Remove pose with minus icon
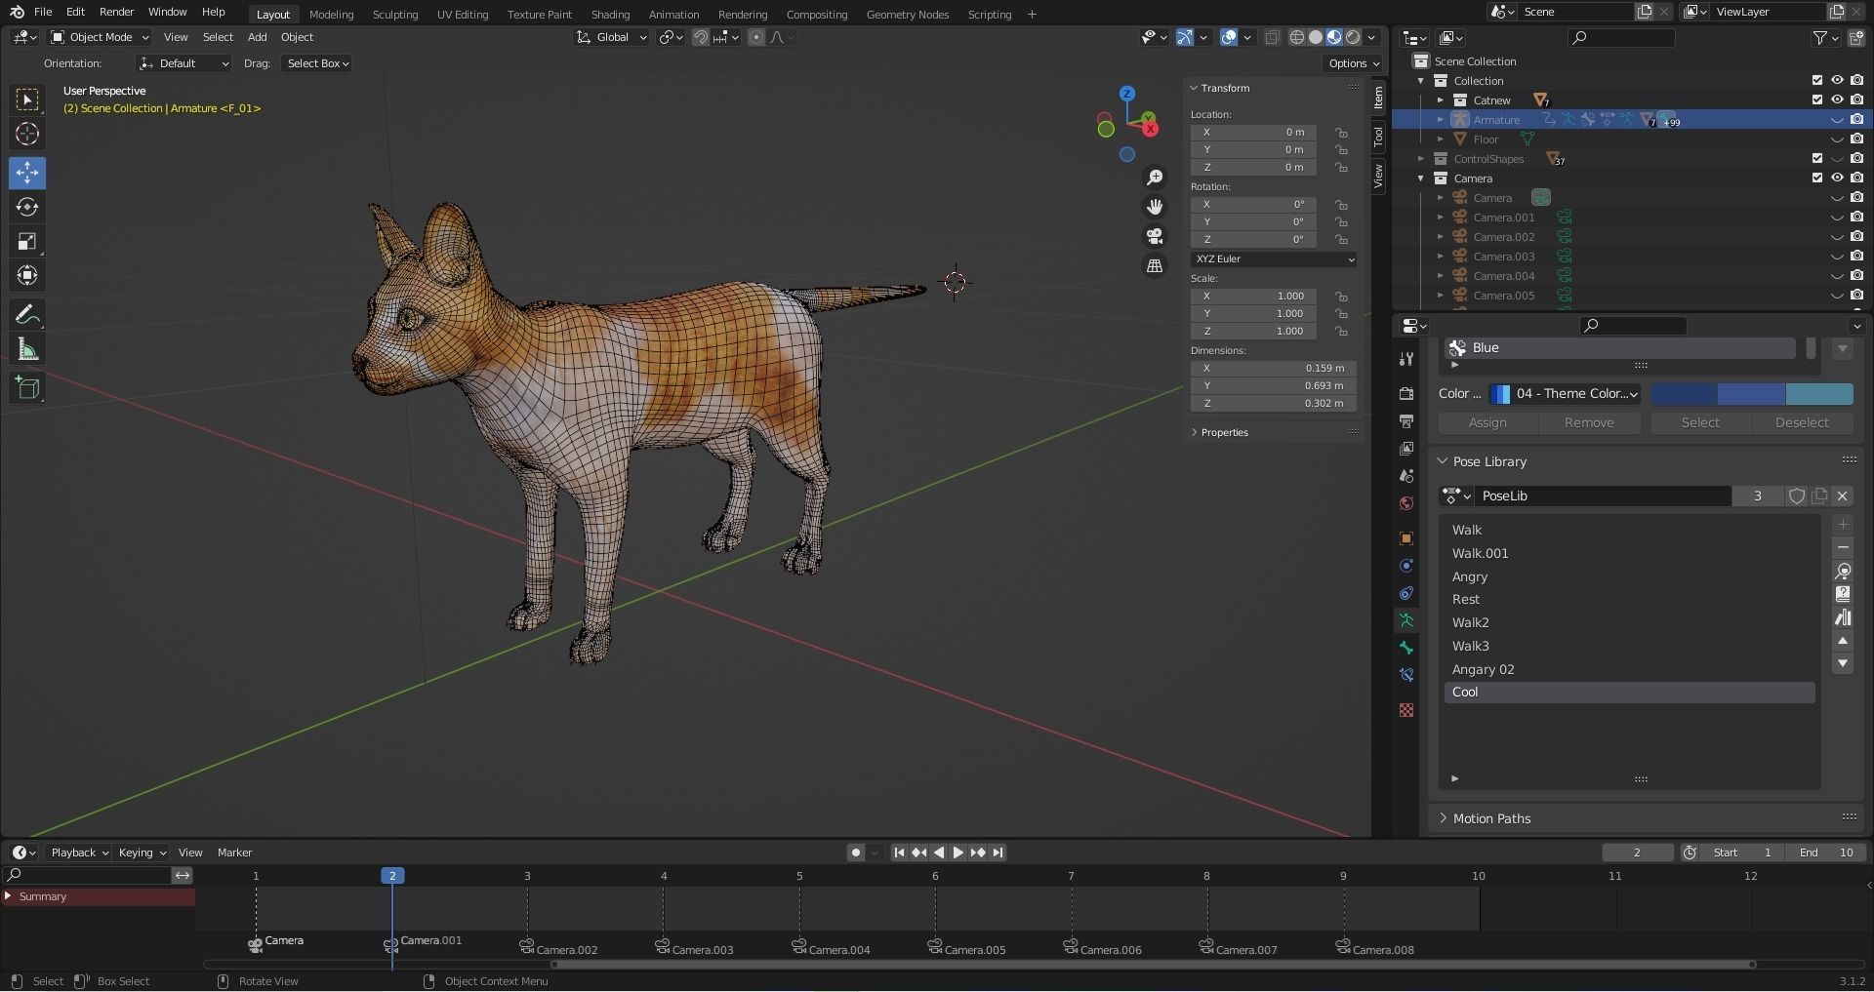Screen dimensions: 1874x992 point(1843,548)
